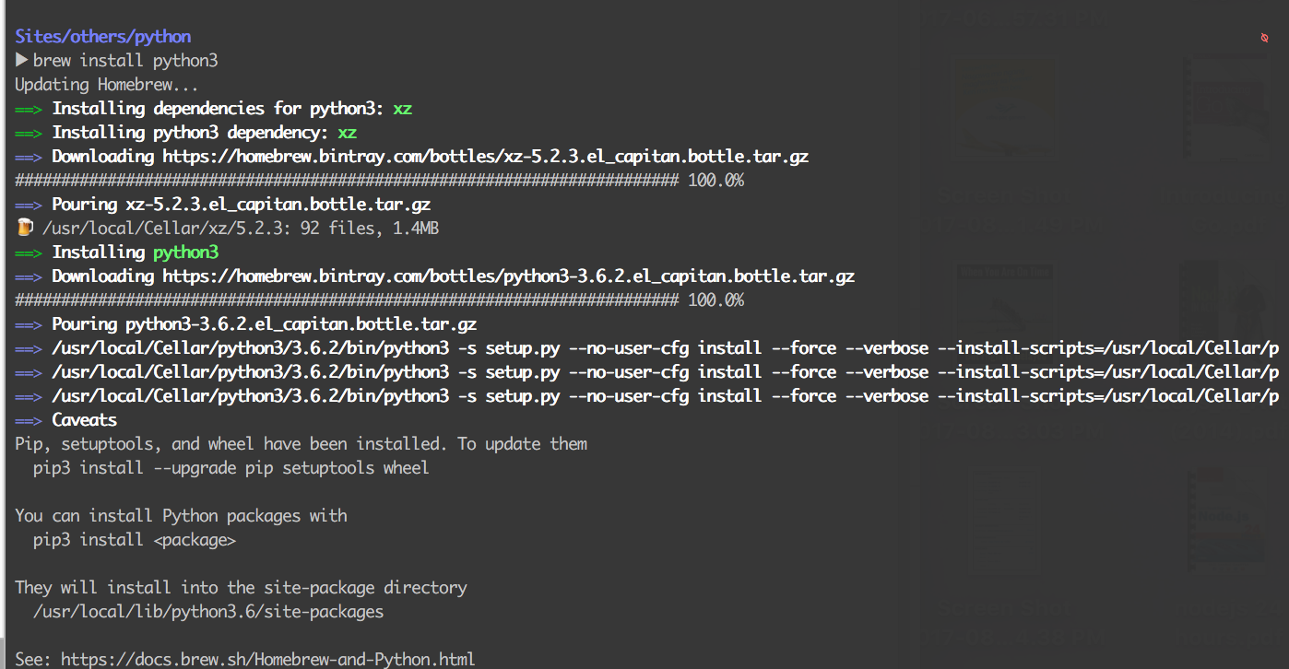Click the arrow before Installing python3 line

[29, 252]
